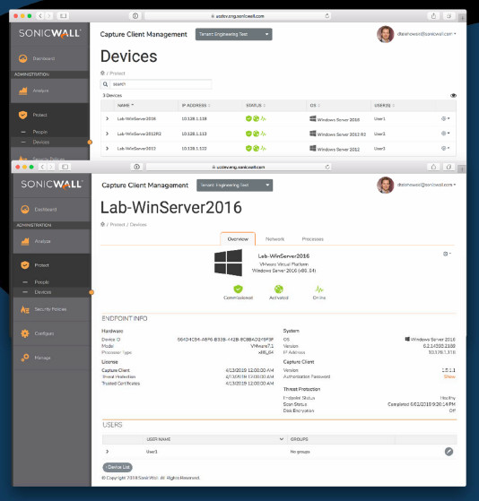Click the address bar in back Safari window
The image size is (479, 501).
(x=238, y=15)
